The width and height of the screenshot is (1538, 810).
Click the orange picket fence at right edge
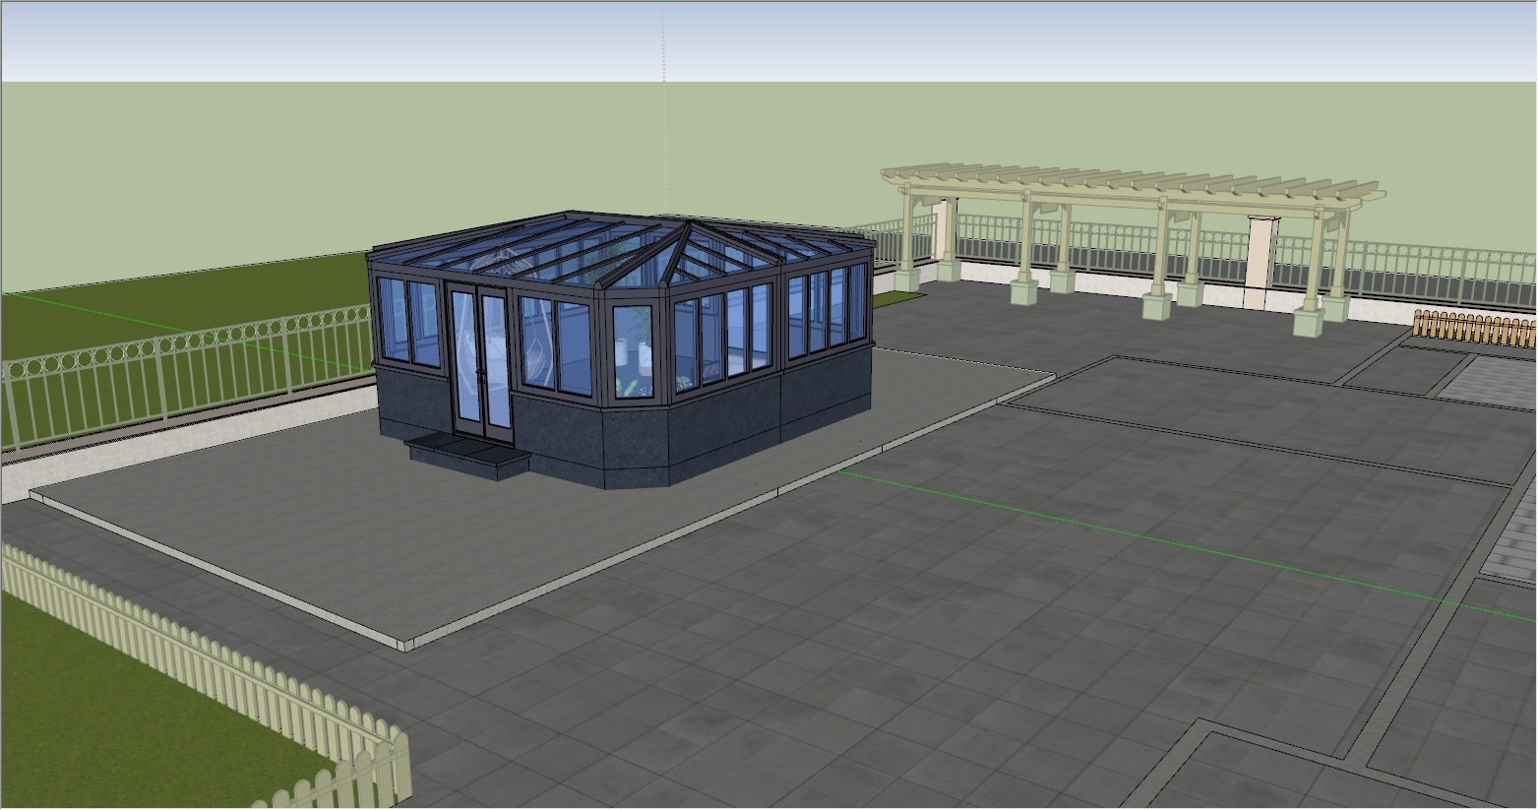pos(1472,328)
